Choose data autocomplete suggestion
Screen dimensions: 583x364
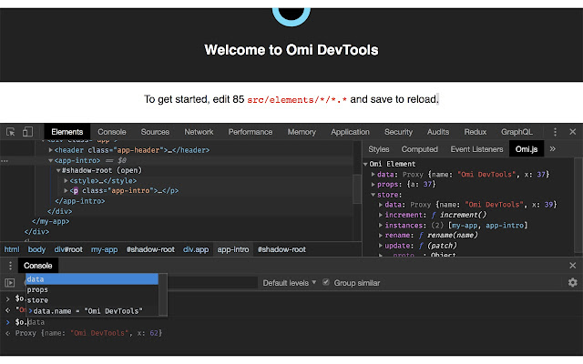[x=92, y=279]
